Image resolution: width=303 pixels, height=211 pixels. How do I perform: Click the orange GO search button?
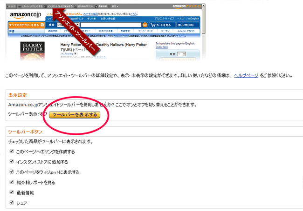tap(145, 25)
